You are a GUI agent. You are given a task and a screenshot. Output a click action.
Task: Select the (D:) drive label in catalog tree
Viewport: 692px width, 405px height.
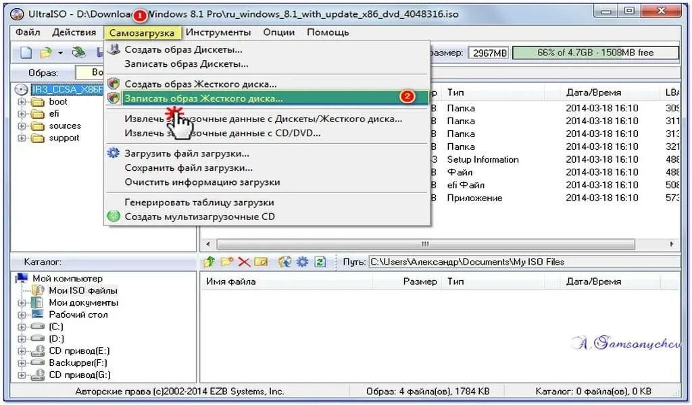click(57, 339)
